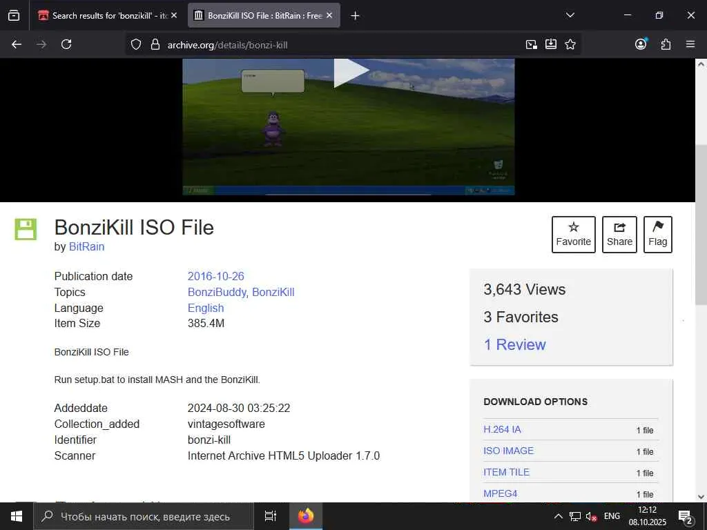Click the Firefox taskbar icon
Image resolution: width=707 pixels, height=530 pixels.
pyautogui.click(x=305, y=516)
